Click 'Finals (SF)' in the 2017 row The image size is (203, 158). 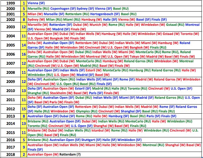click(35, 149)
